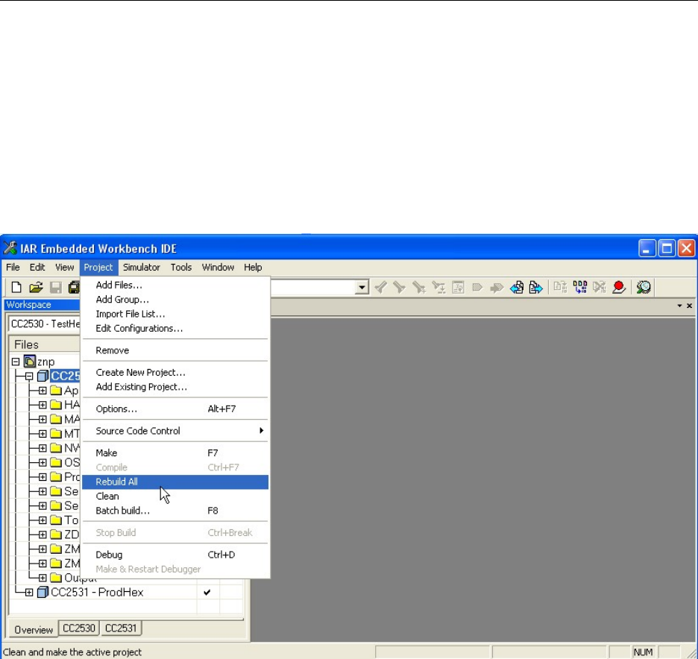Screen dimensions: 698x659
Task: Click the greyed Stop Build toolbar icon
Action: point(600,288)
